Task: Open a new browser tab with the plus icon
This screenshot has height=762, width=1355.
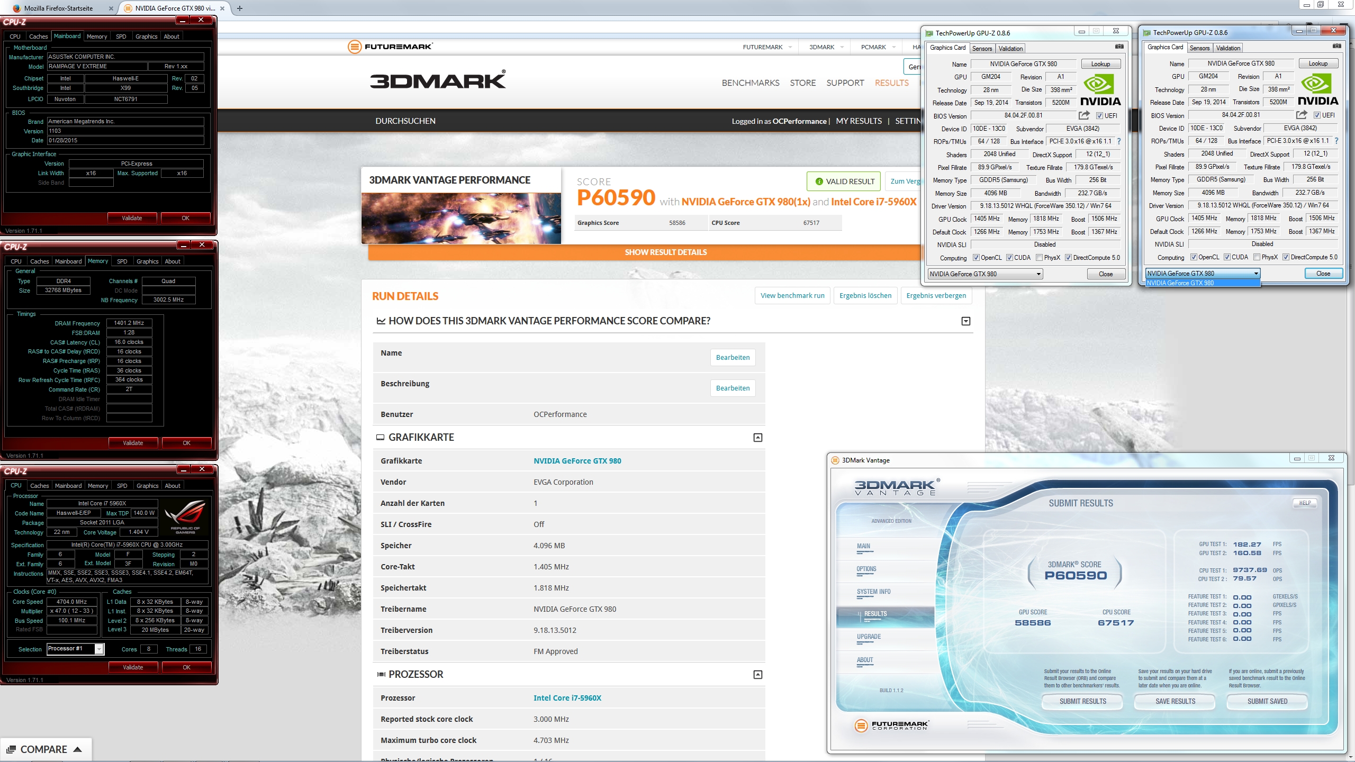Action: [240, 8]
